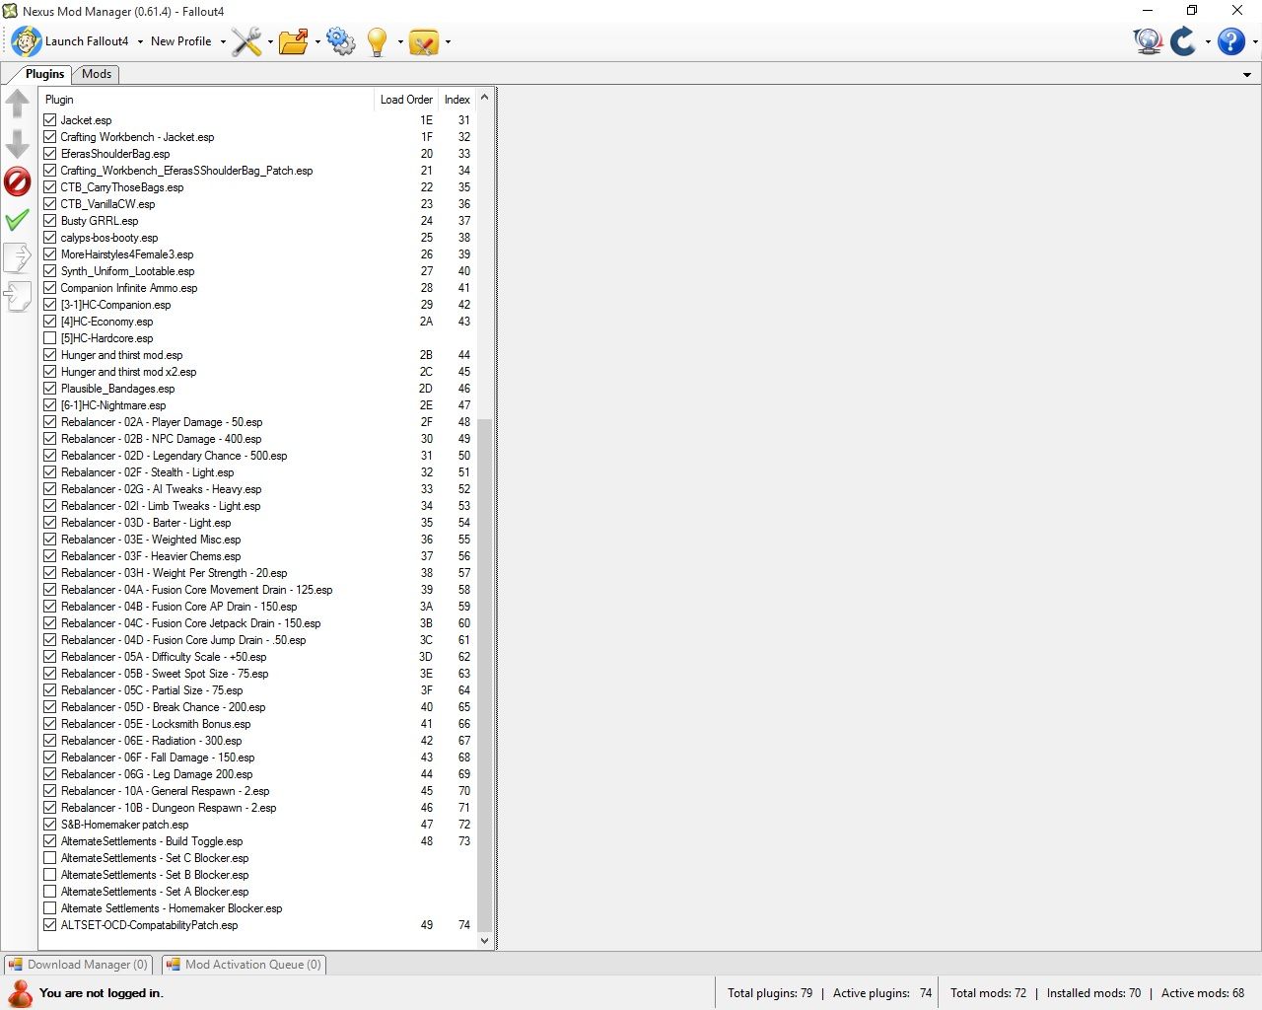Viewport: 1262px width, 1010px height.
Task: Expand the light bulb dropdown arrow
Action: tap(400, 41)
